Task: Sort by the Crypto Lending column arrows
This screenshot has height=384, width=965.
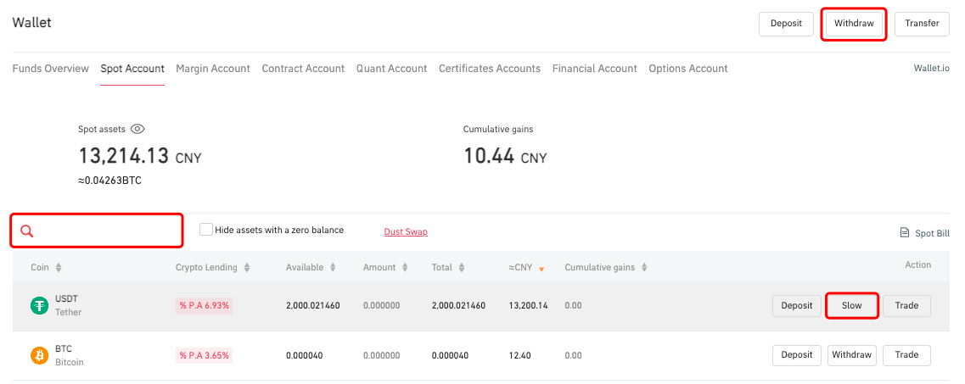Action: (247, 268)
